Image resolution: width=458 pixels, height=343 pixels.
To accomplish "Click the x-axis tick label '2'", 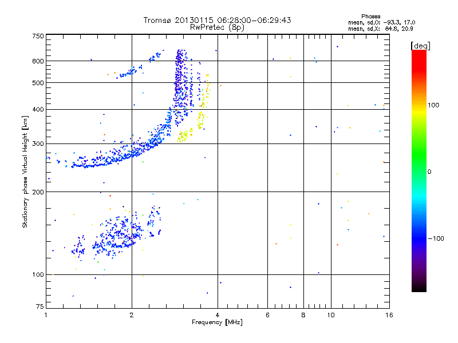I will click(x=132, y=315).
